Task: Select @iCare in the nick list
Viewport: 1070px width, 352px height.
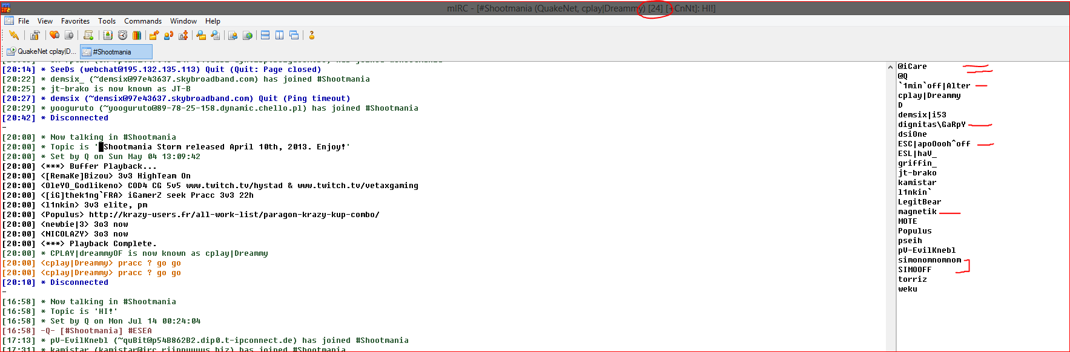Action: pos(912,67)
